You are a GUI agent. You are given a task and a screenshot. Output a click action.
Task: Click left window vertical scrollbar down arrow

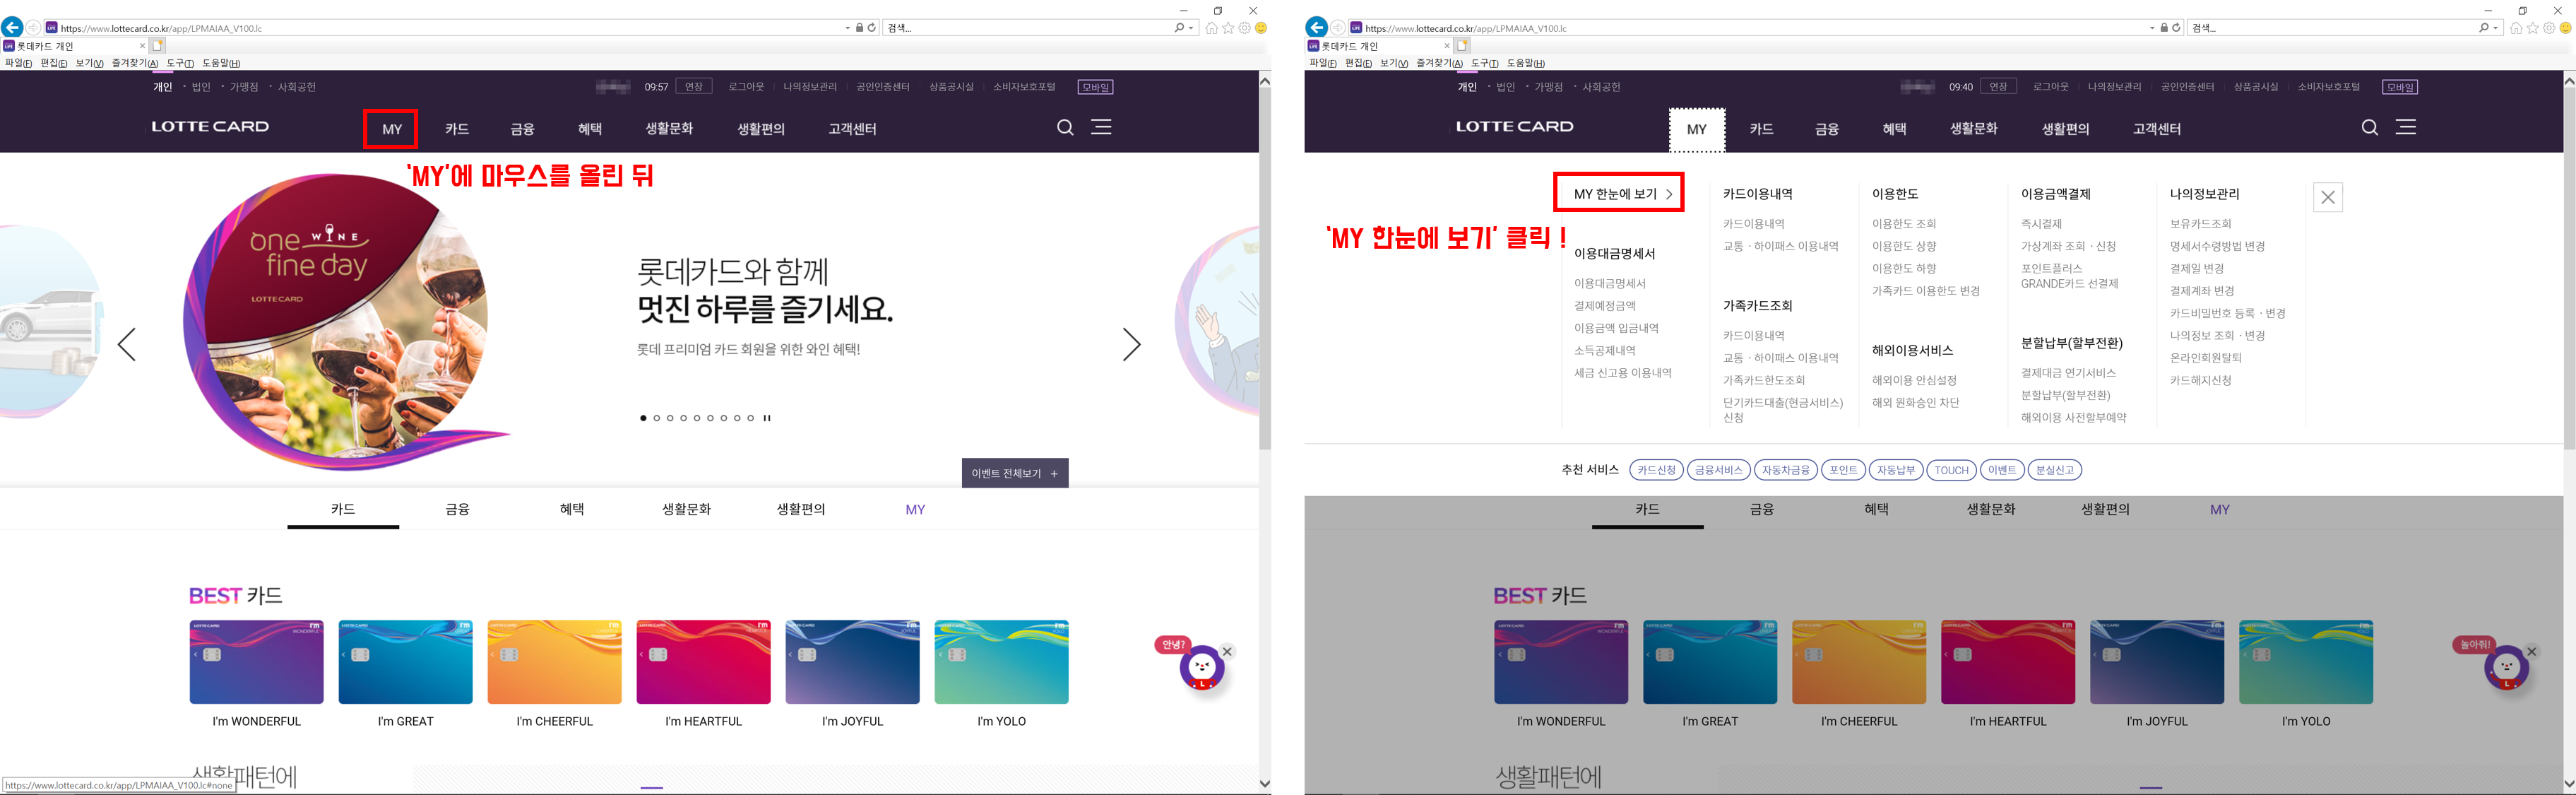pos(1264,784)
